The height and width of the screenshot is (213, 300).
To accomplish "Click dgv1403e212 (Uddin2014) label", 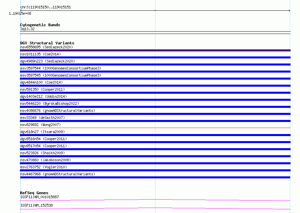I will point(43,96).
